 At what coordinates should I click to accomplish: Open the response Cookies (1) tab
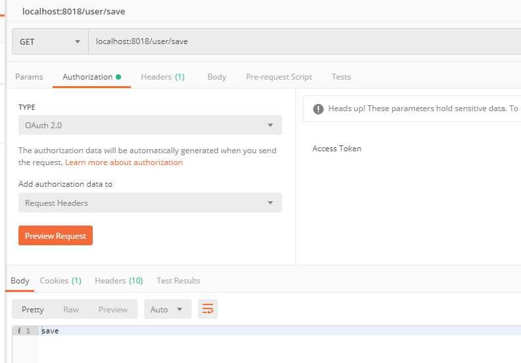(x=61, y=281)
